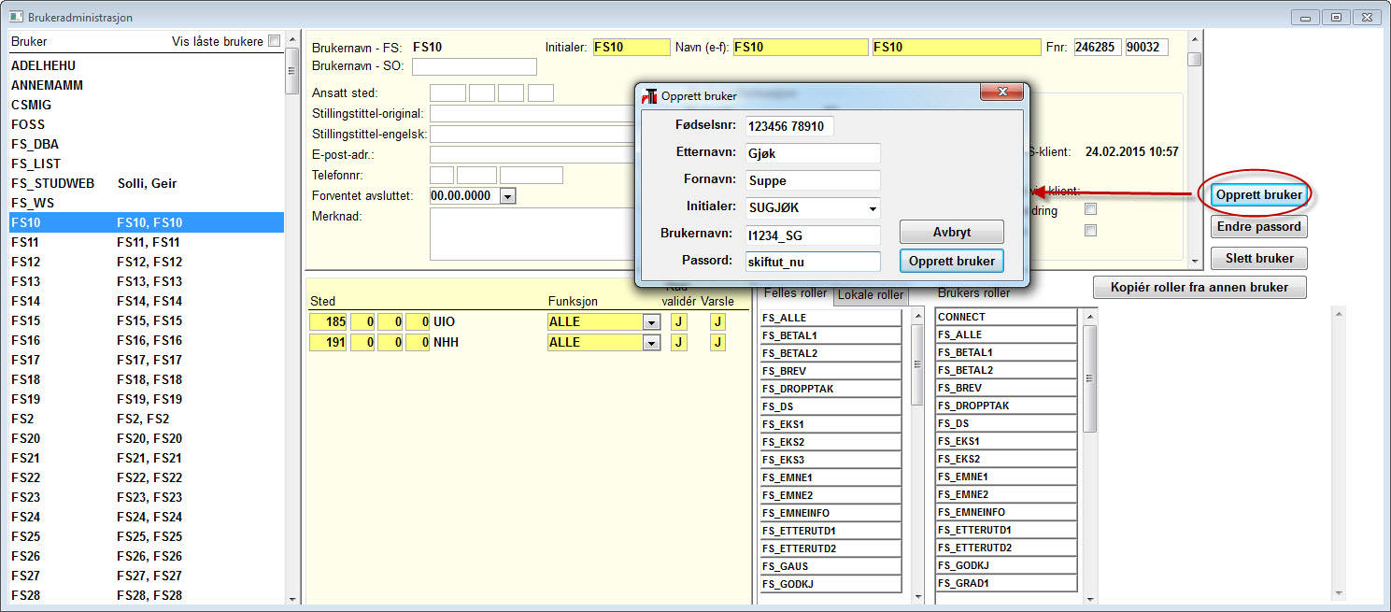The width and height of the screenshot is (1391, 612).
Task: Click Avbryt in the Opprett bruker dialog
Action: coord(952,232)
